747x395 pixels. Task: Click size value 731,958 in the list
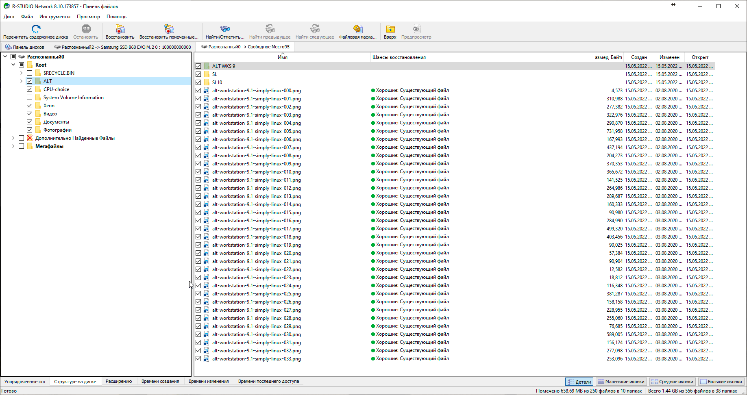click(x=614, y=131)
